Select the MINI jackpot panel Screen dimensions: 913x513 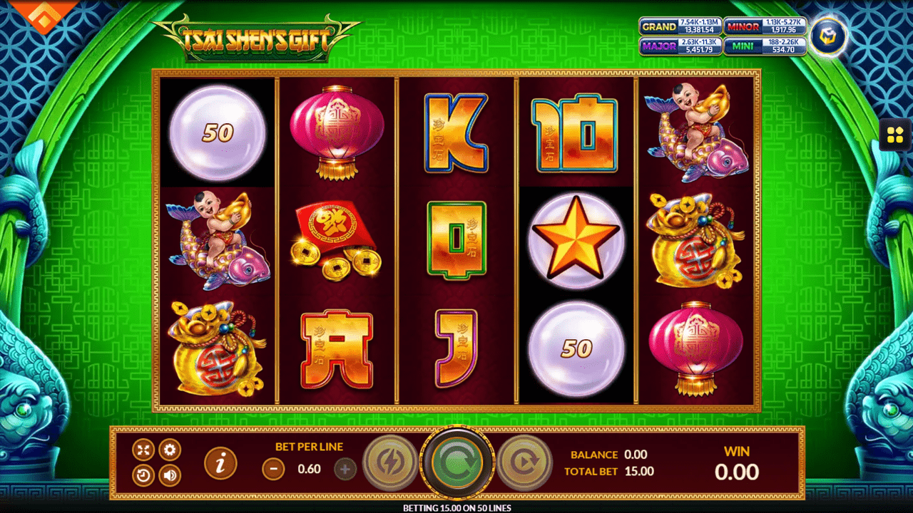tap(765, 46)
